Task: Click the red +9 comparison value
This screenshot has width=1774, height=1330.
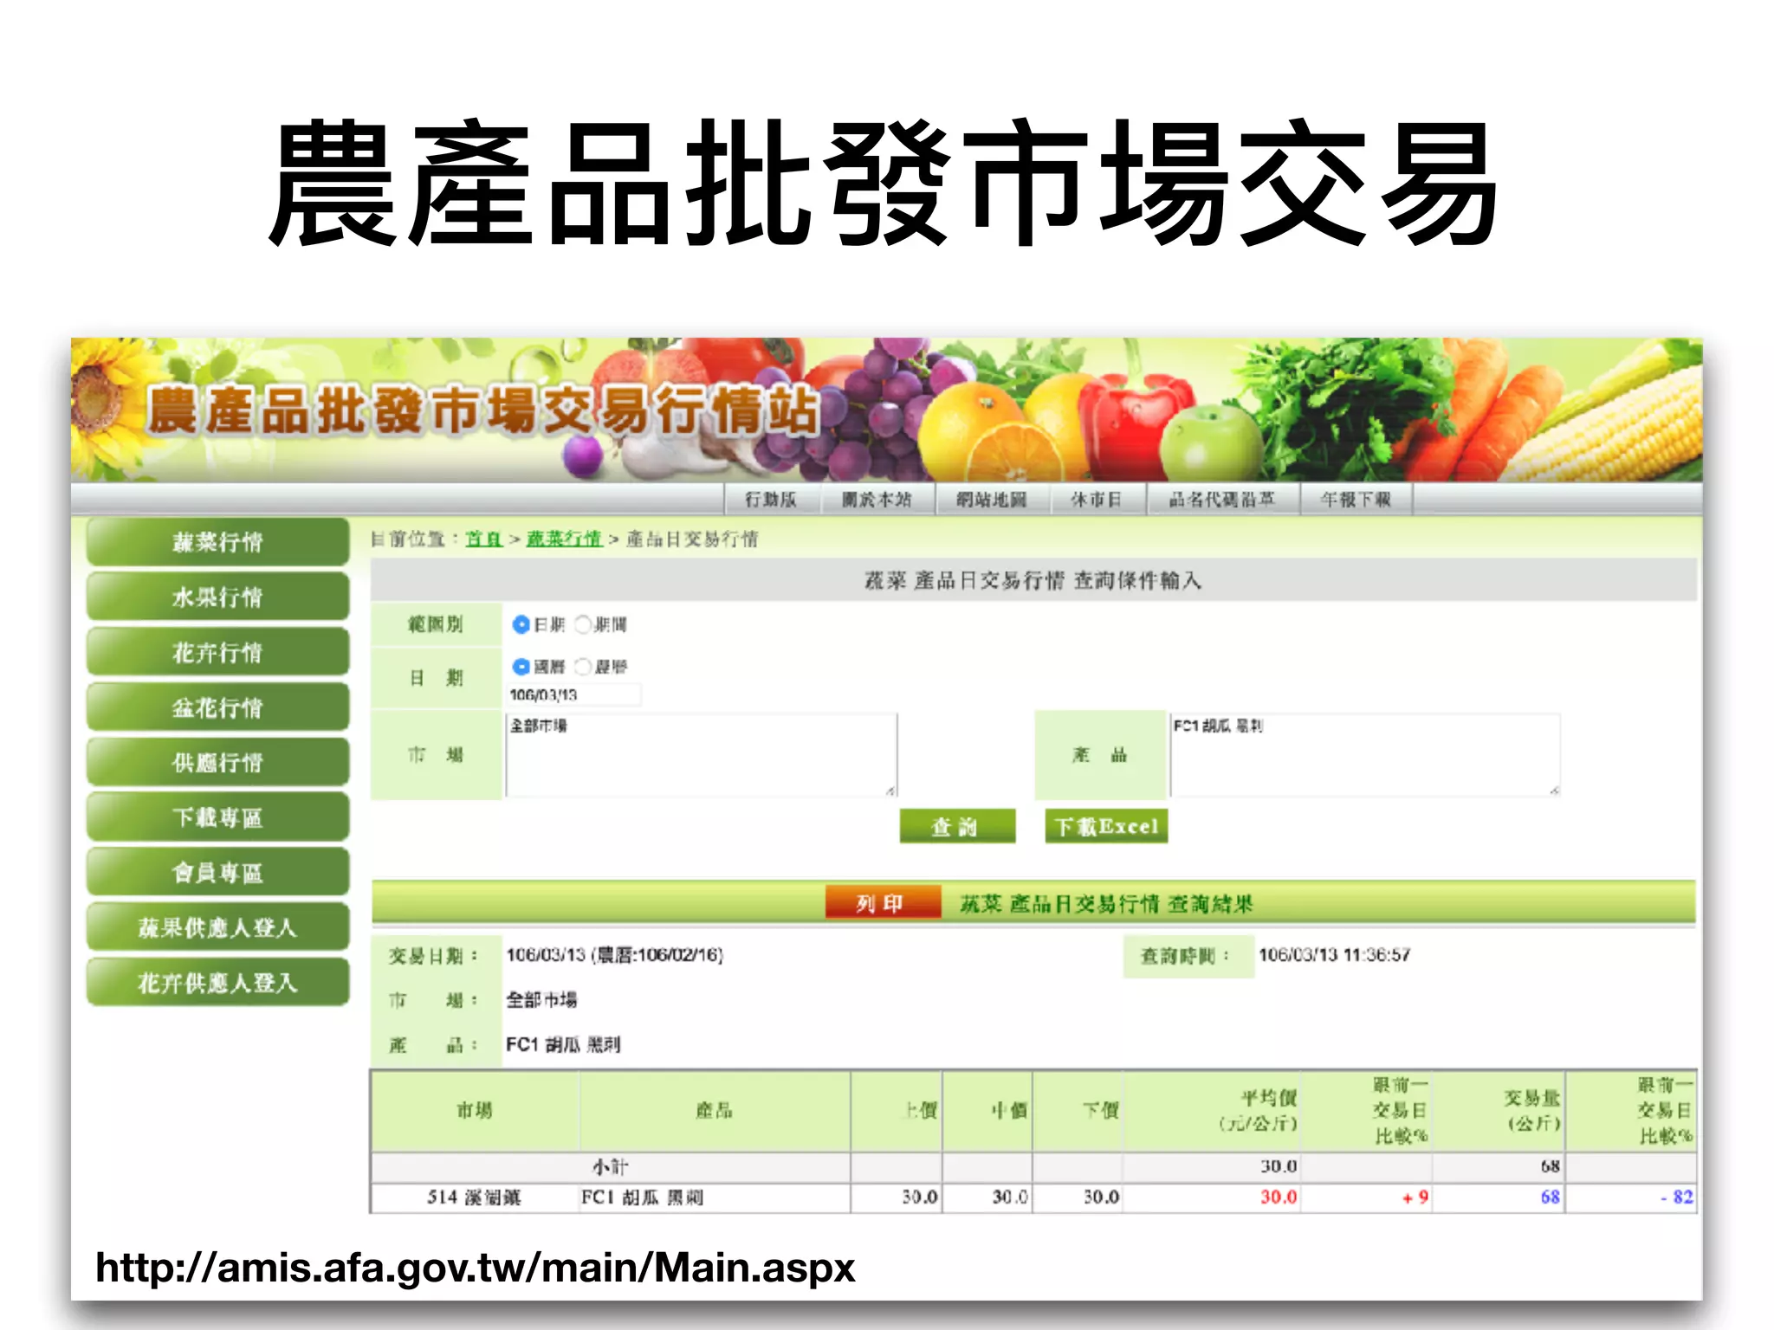Action: click(1415, 1198)
